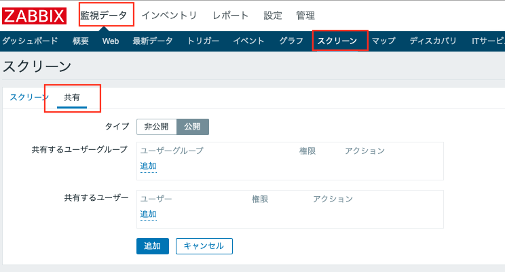This screenshot has width=505, height=272.
Task: Open the イベント page
Action: coord(248,41)
